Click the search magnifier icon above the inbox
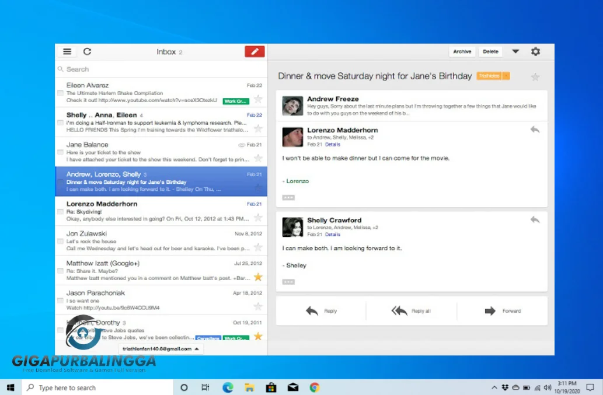 click(x=61, y=69)
